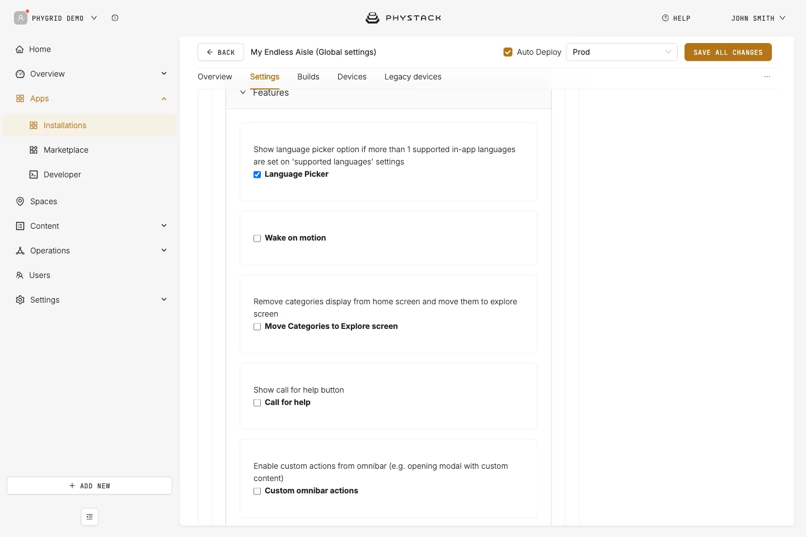Click the info icon beside Phygrid Demo
The image size is (806, 537).
[x=115, y=18]
